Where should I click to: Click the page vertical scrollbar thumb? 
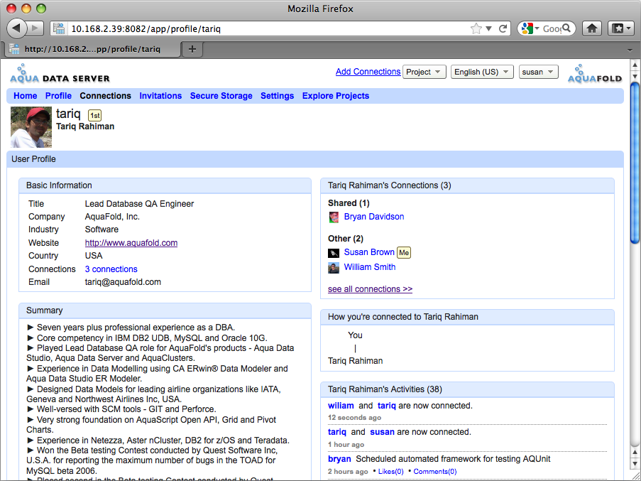click(x=635, y=163)
